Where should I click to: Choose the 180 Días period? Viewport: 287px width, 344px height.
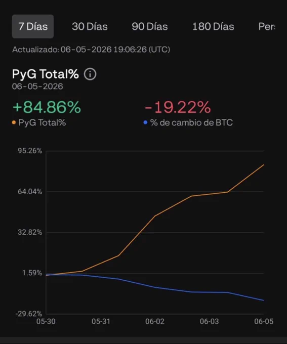click(213, 26)
